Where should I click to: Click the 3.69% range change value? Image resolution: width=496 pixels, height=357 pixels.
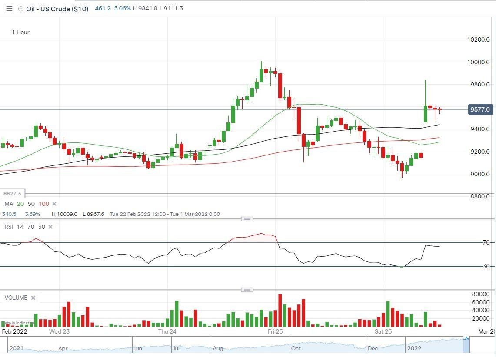click(x=33, y=214)
